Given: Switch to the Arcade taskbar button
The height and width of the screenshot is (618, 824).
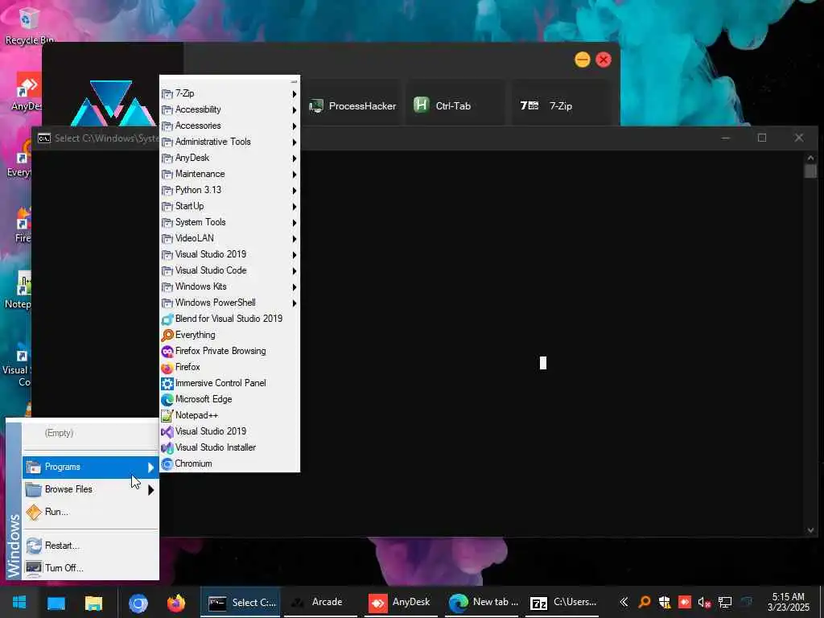Looking at the screenshot, I should (320, 603).
